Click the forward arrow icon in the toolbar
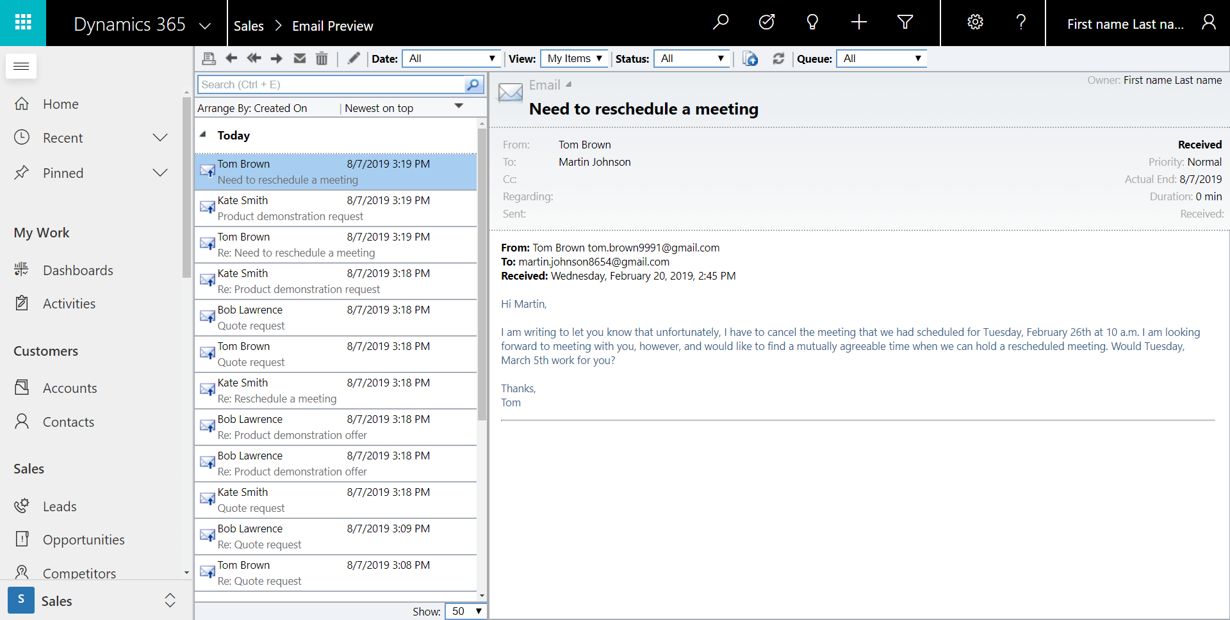Screen dimensions: 1230x620 (x=276, y=58)
